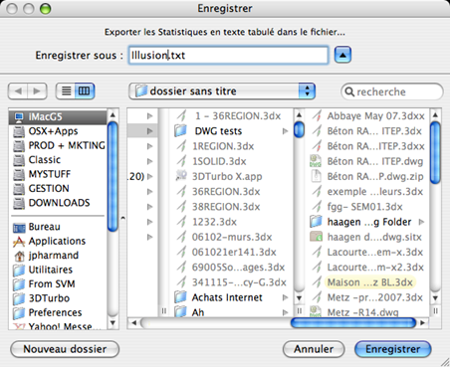Expand the DWG tests folder arrow
Image resolution: width=450 pixels, height=367 pixels.
[x=285, y=131]
